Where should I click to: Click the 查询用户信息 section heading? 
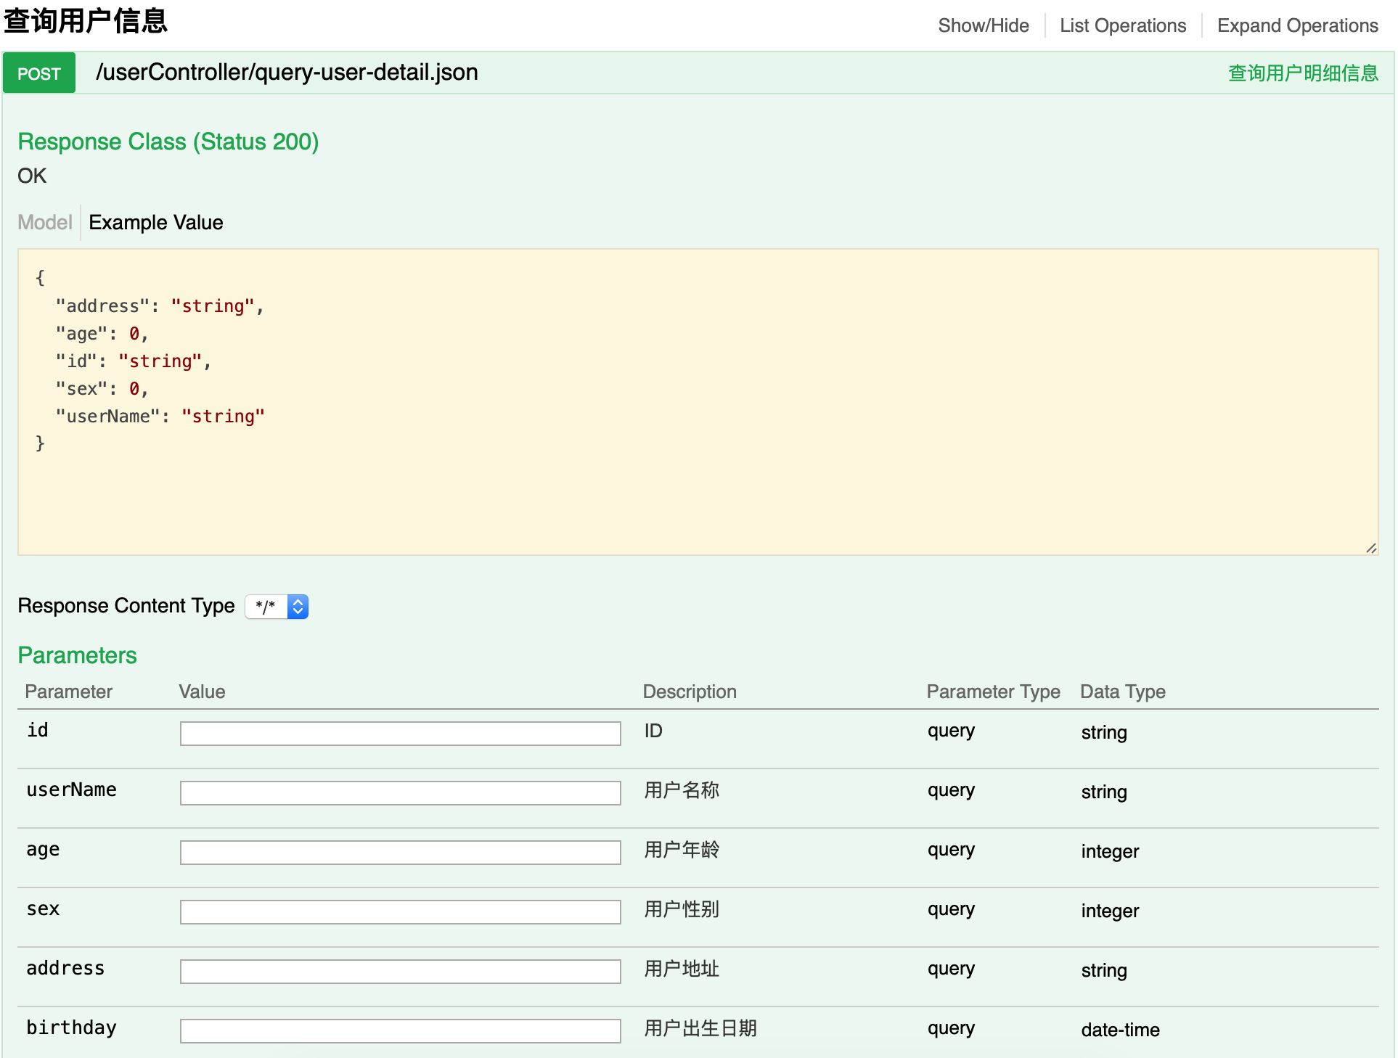point(86,20)
